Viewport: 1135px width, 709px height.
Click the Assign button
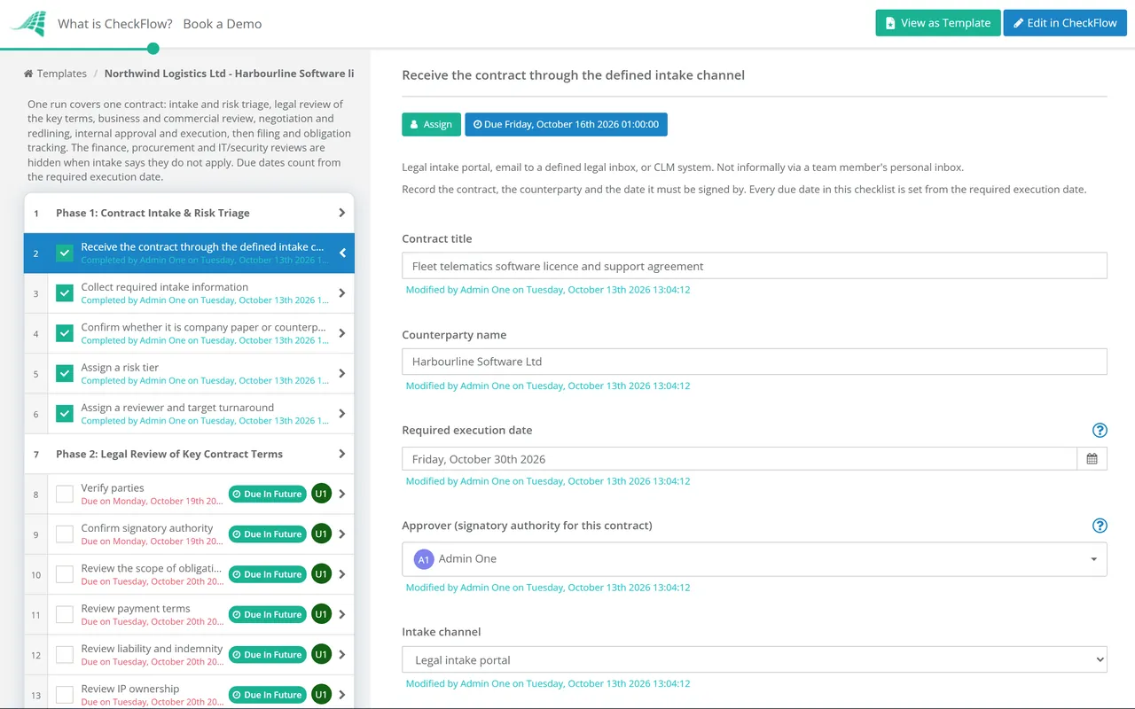[431, 124]
